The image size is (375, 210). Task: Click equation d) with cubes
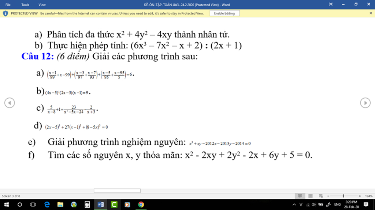77,127
